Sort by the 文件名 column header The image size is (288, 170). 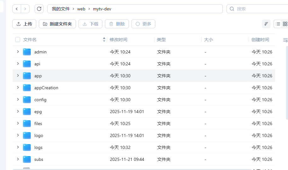(x=30, y=40)
